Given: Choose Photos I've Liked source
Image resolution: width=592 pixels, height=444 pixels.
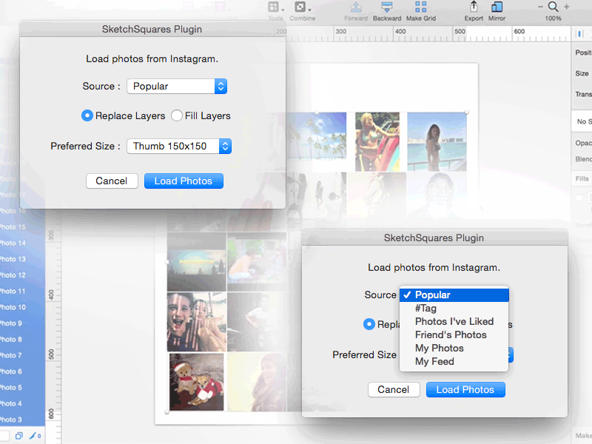Looking at the screenshot, I should pyautogui.click(x=454, y=321).
